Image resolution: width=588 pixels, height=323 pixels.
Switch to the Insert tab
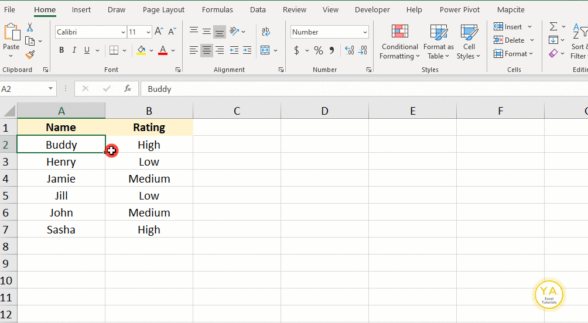tap(81, 10)
